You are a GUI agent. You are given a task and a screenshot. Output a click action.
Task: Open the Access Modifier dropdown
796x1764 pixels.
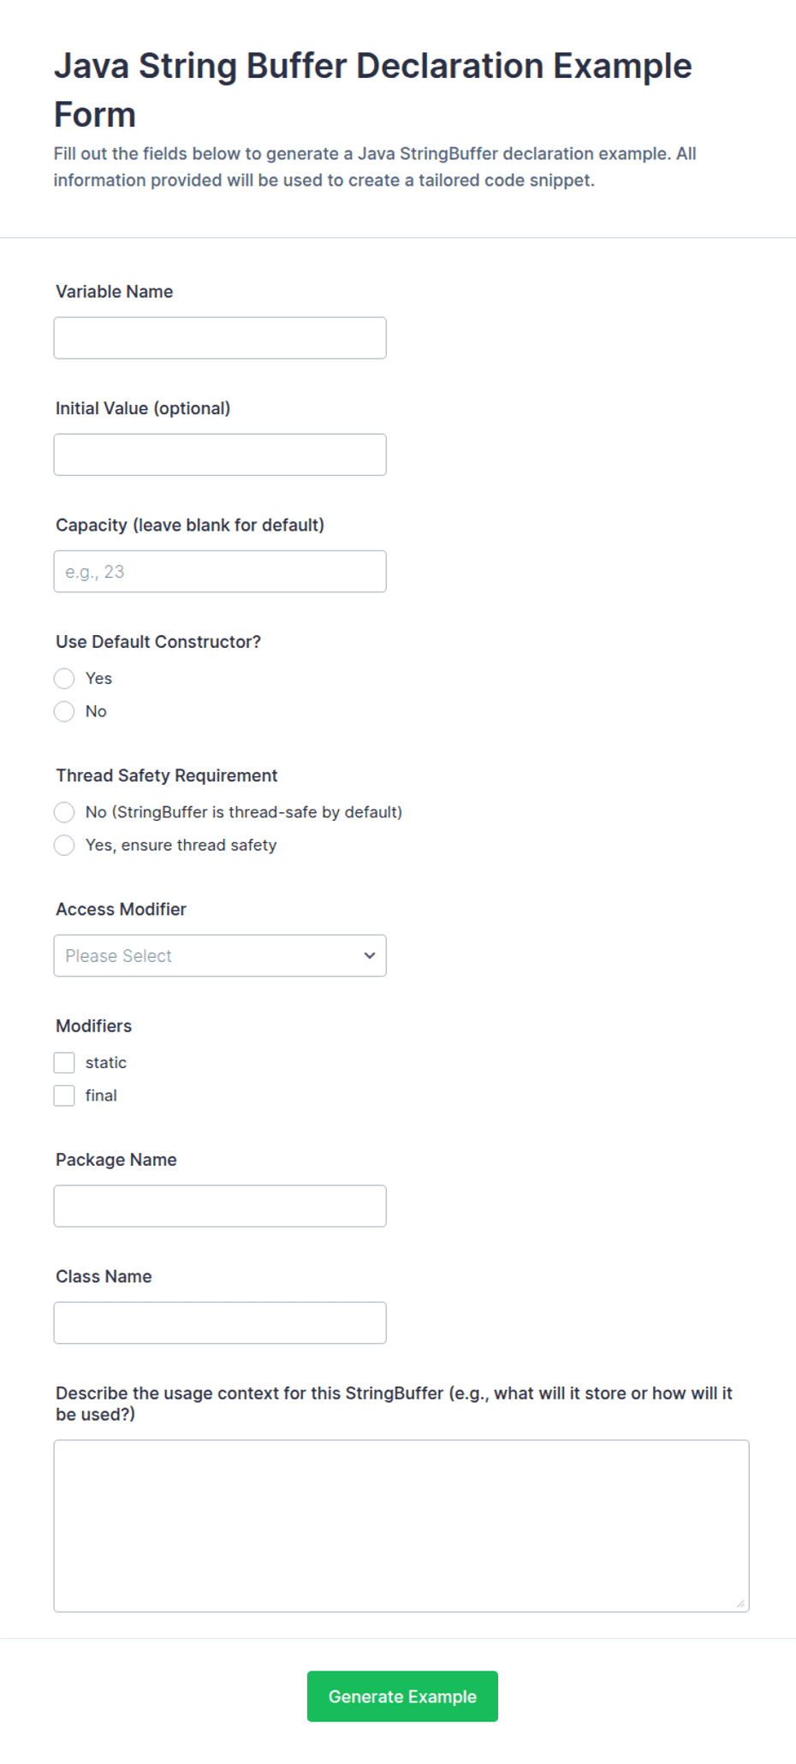[x=220, y=955]
